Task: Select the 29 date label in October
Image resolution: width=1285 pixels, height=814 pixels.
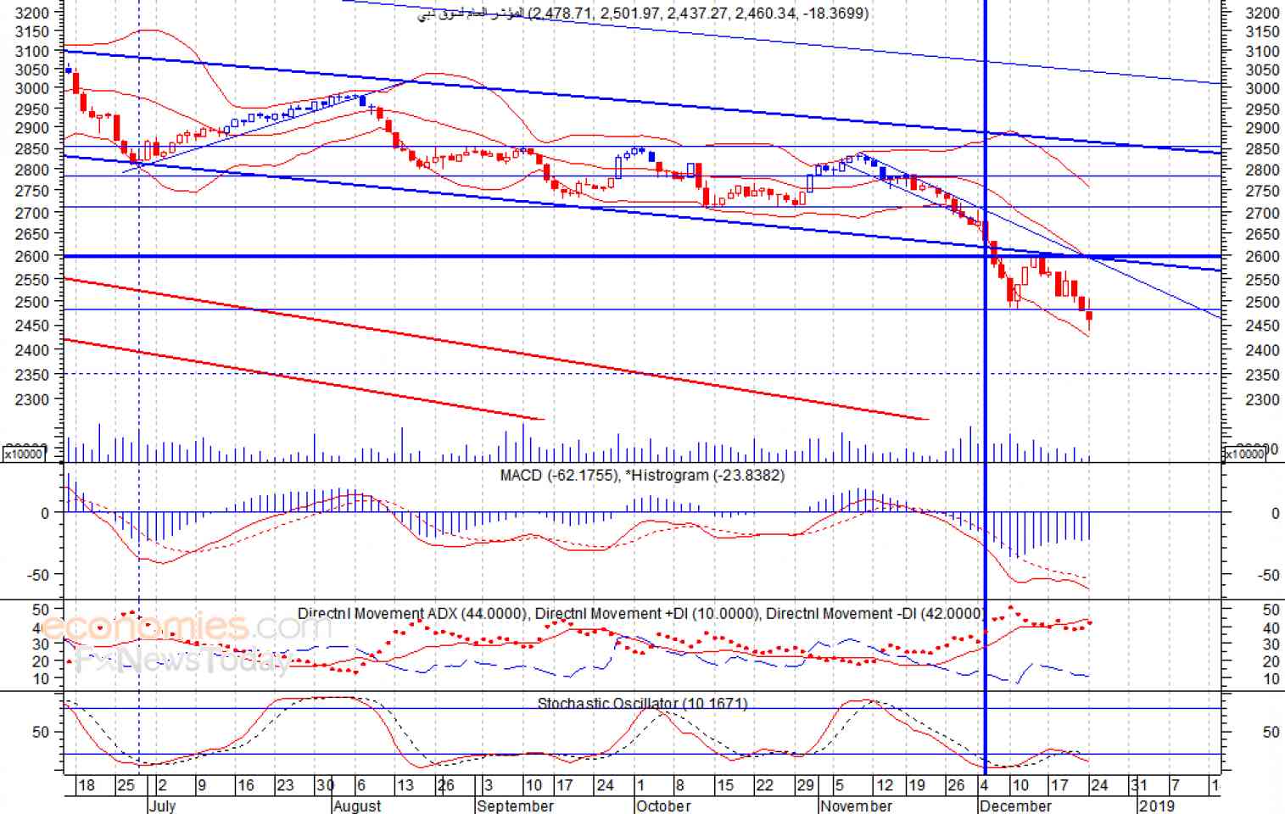Action: 805,785
